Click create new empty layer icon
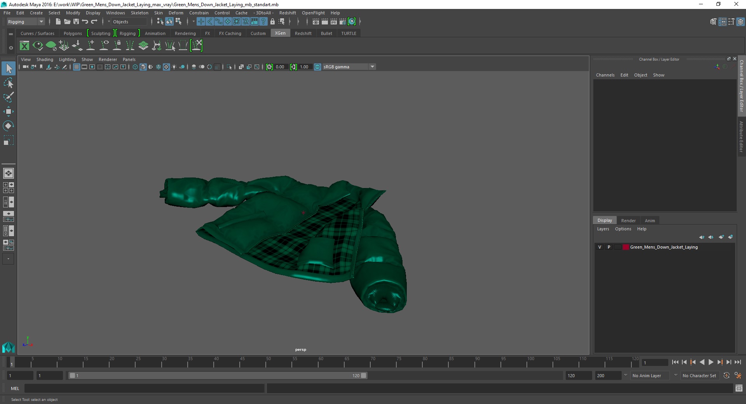The height and width of the screenshot is (404, 746). (x=721, y=237)
